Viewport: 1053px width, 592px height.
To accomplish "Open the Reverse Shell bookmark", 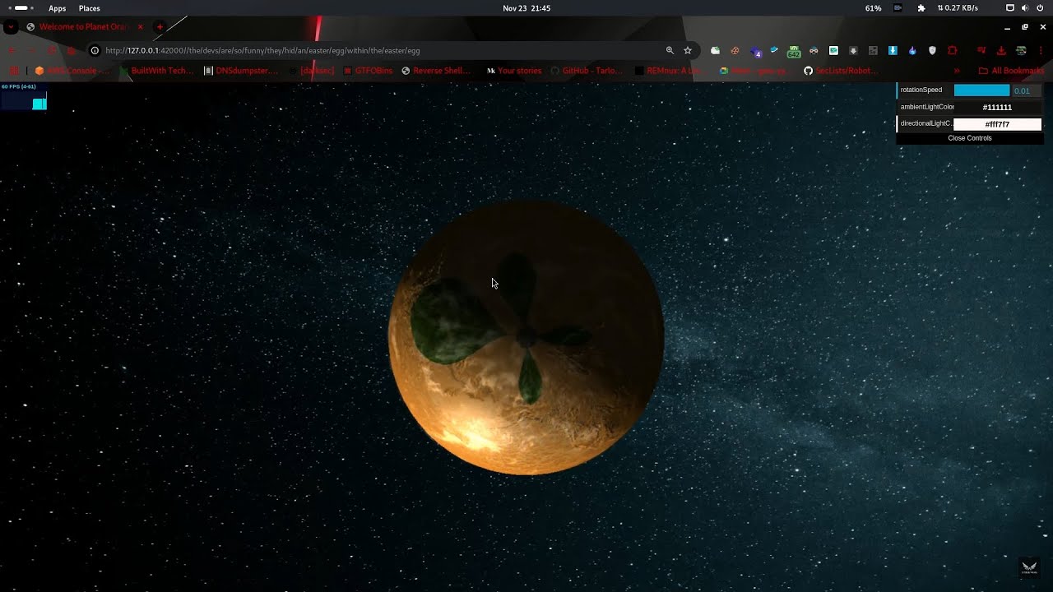I will click(x=436, y=71).
